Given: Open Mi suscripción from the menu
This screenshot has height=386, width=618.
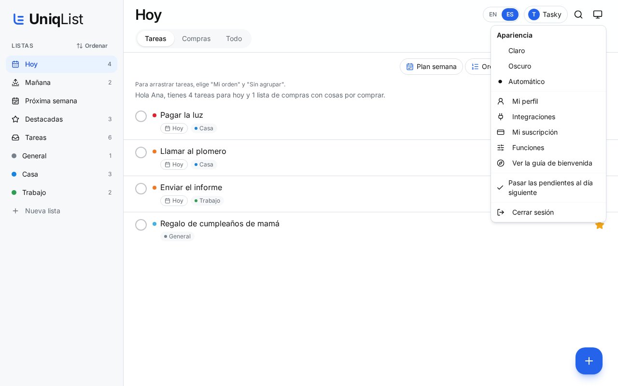Looking at the screenshot, I should tap(548, 132).
